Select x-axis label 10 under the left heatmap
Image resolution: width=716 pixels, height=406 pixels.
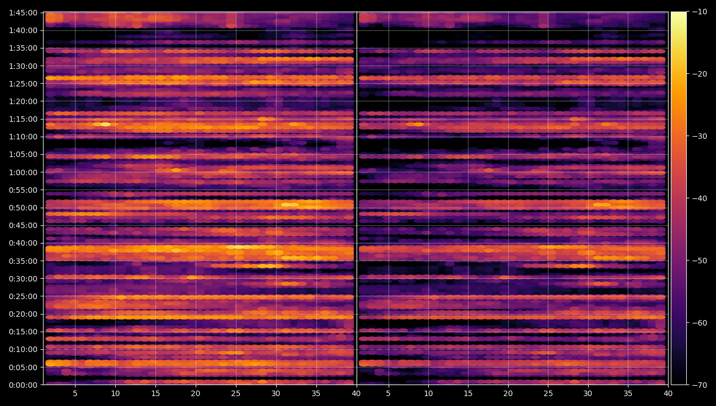(115, 394)
